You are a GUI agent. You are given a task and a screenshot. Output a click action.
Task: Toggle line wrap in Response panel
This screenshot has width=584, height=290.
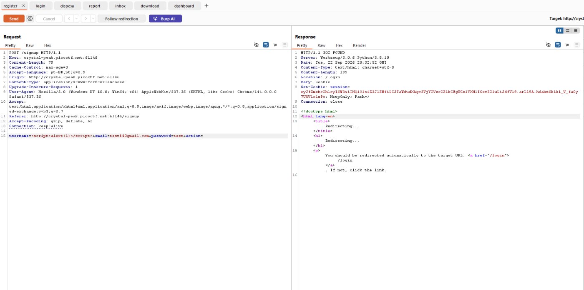coord(558,45)
